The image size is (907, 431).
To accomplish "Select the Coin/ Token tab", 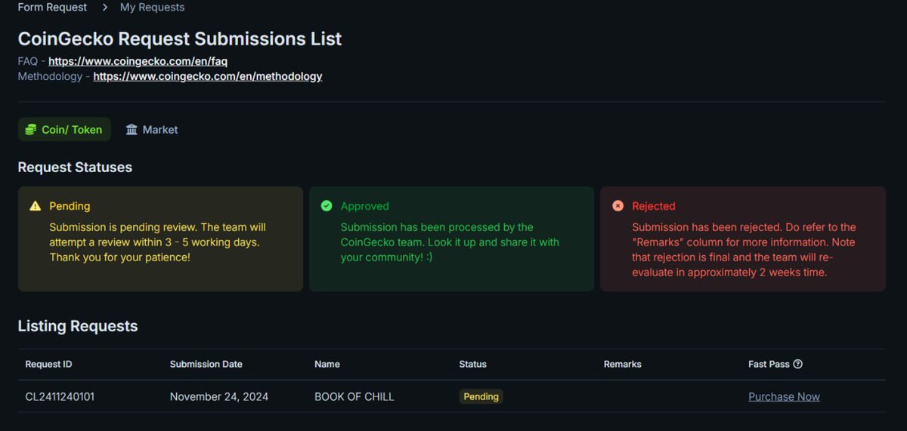I will (64, 129).
